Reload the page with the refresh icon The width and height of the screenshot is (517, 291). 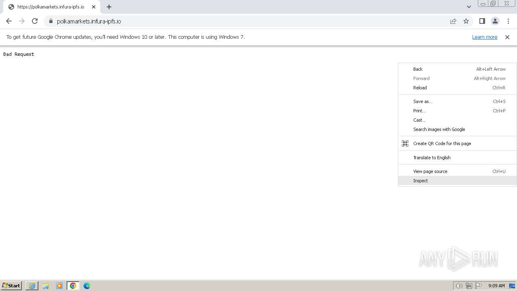[x=35, y=21]
